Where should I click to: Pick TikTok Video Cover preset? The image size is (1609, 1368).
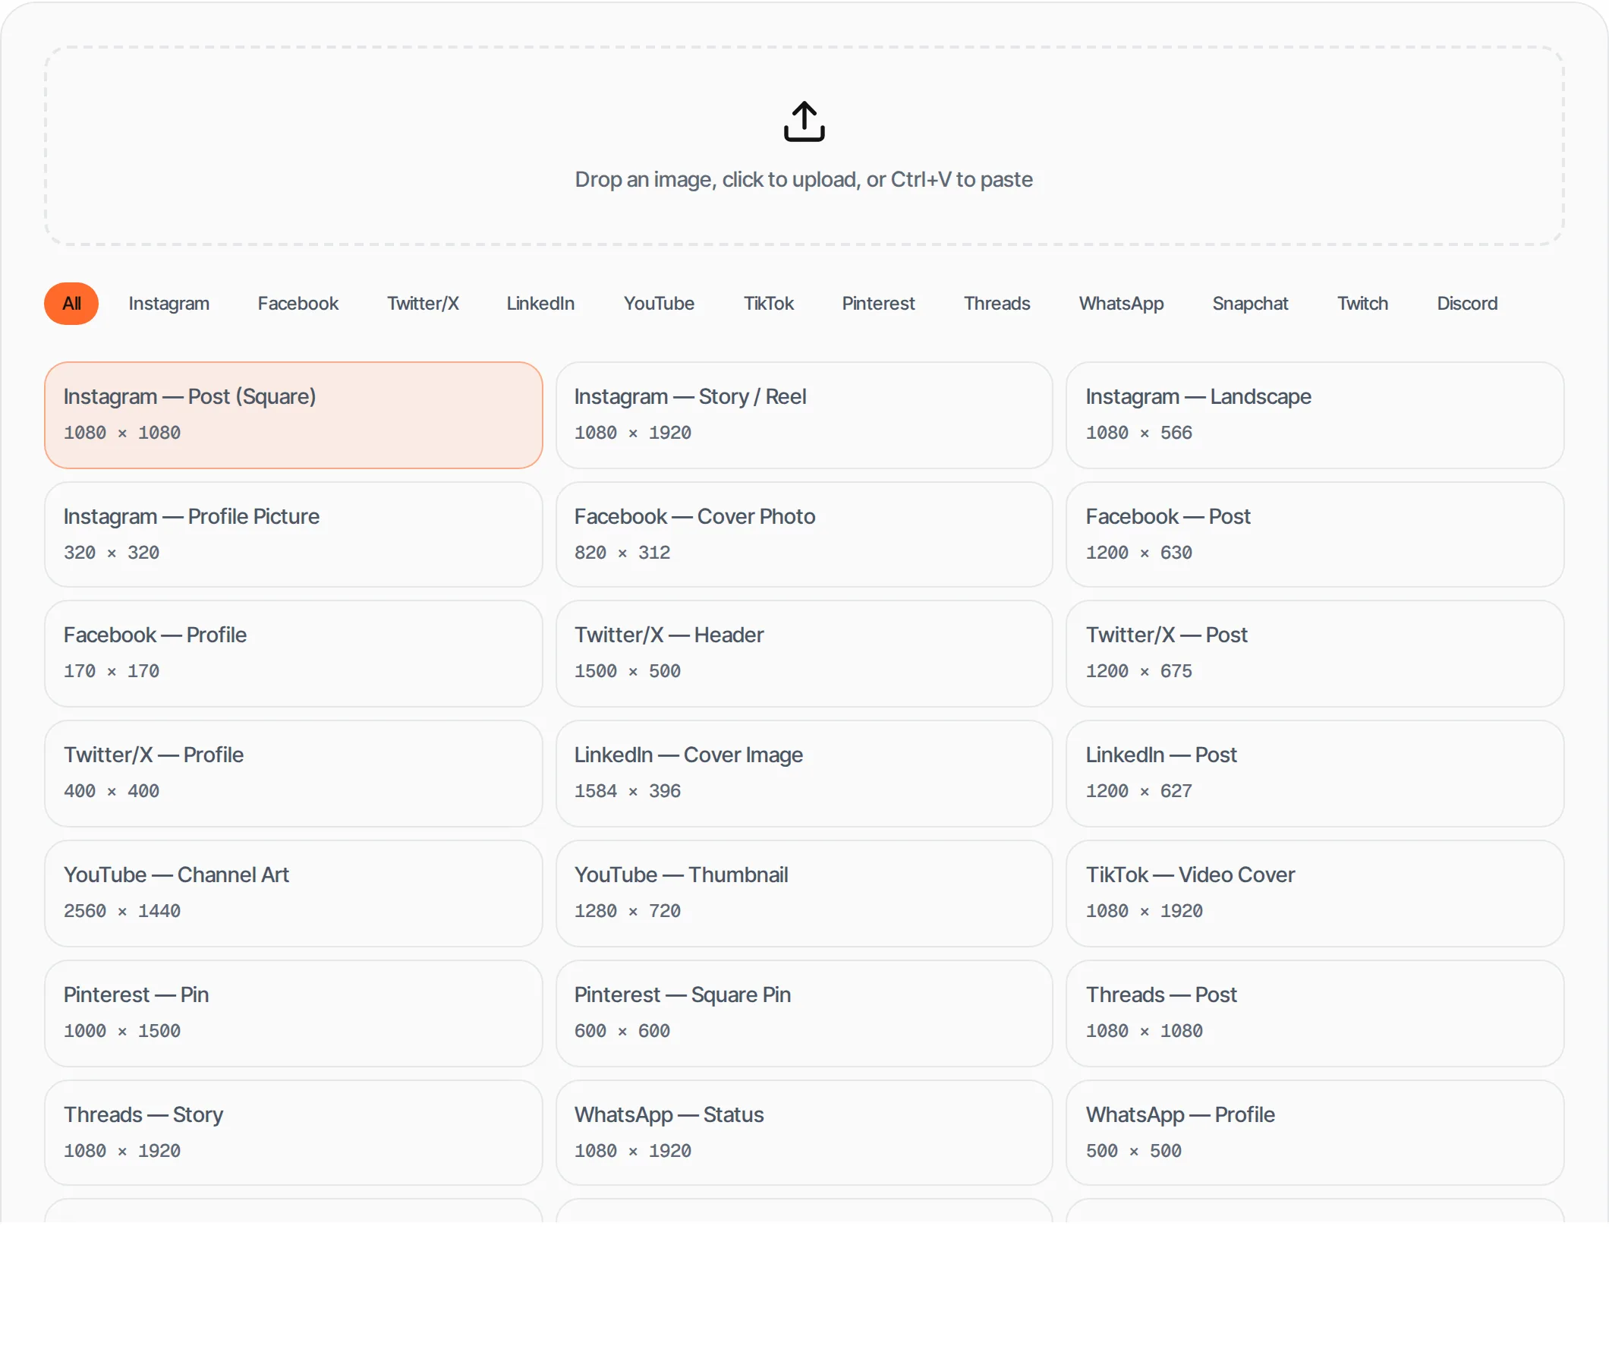[x=1315, y=894]
